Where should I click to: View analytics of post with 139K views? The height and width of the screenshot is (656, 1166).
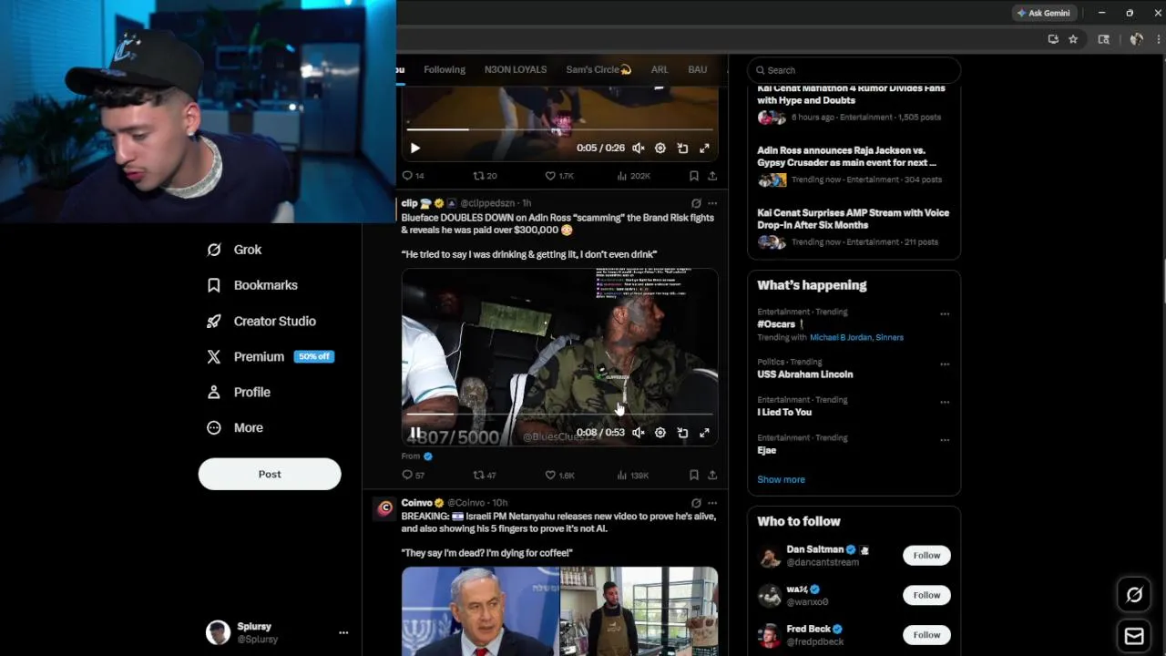click(633, 475)
